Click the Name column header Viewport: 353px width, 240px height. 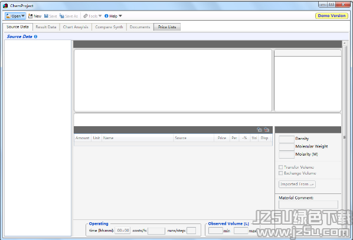point(138,138)
